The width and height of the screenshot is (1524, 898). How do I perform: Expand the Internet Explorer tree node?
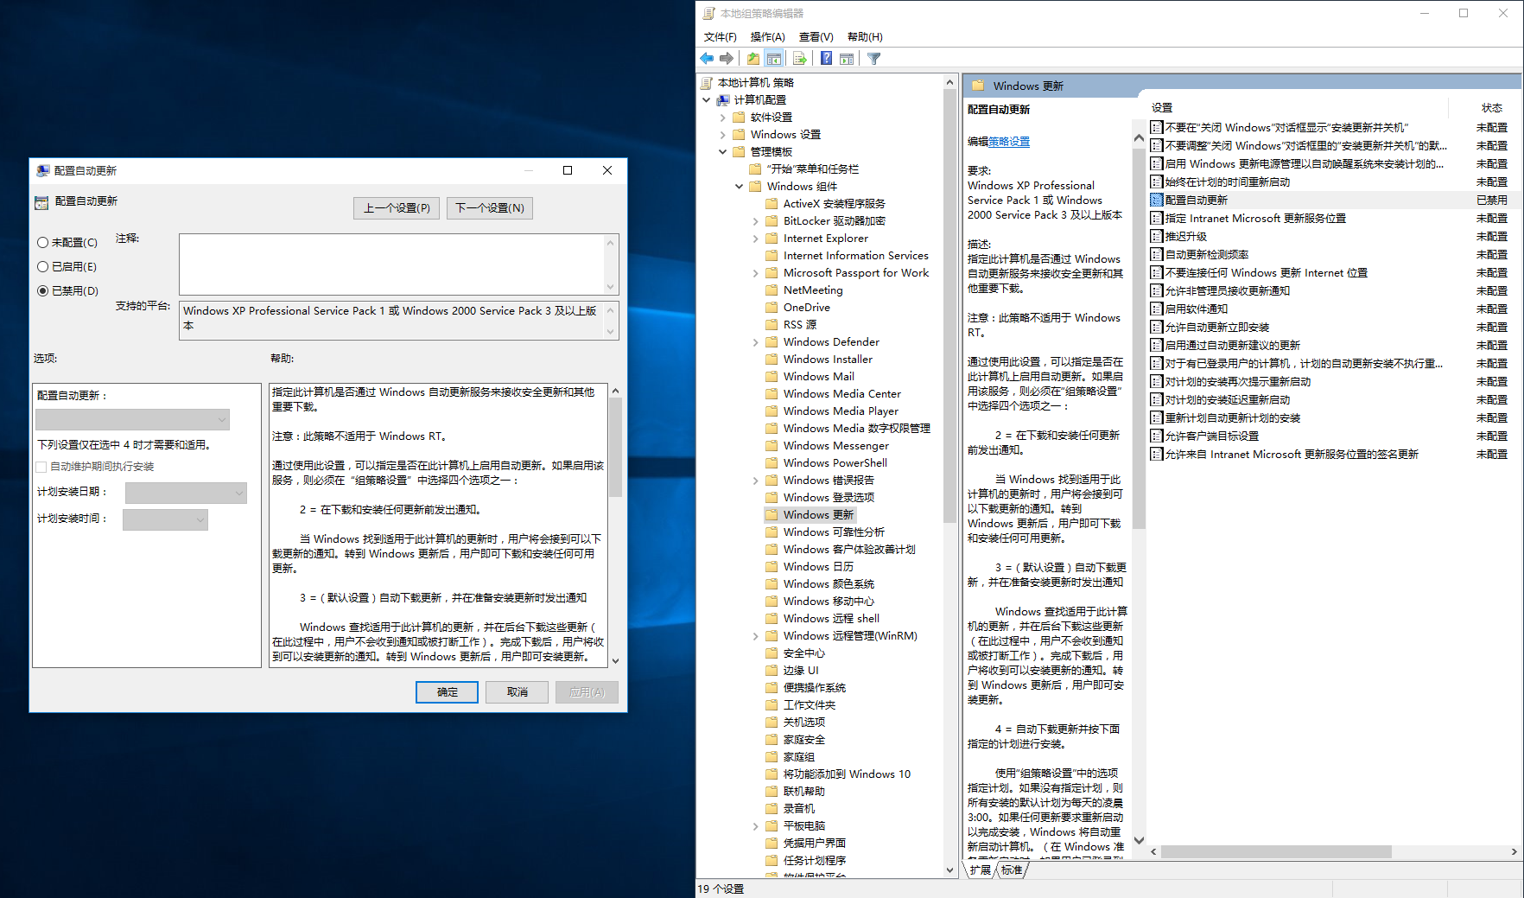click(x=756, y=239)
